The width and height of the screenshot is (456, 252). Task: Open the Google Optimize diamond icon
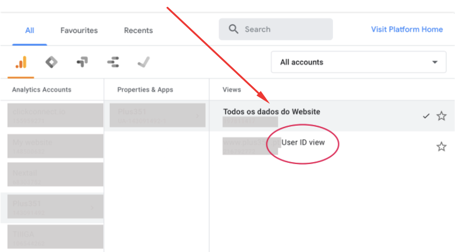52,62
